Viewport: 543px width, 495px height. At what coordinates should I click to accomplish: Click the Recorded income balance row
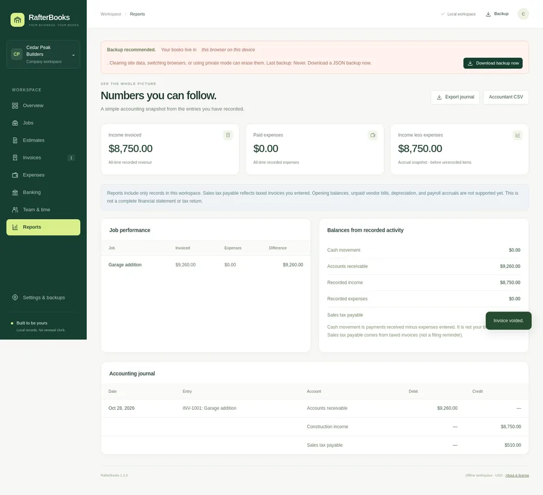424,283
